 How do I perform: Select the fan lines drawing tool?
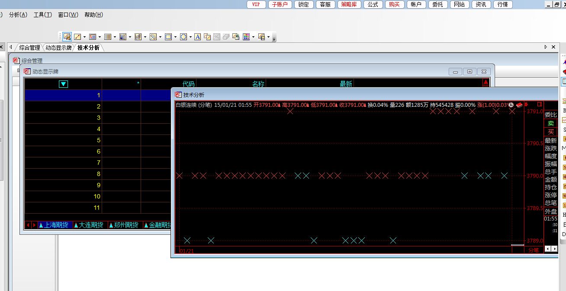click(123, 37)
